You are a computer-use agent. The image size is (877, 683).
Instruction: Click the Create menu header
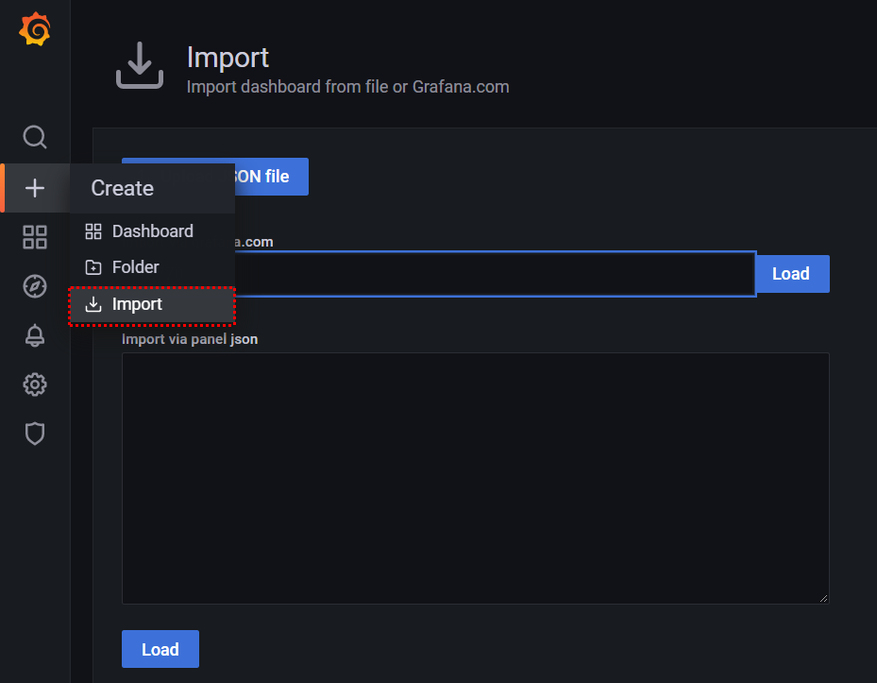point(152,188)
